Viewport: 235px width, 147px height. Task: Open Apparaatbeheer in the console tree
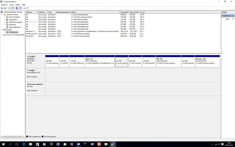pos(15,27)
